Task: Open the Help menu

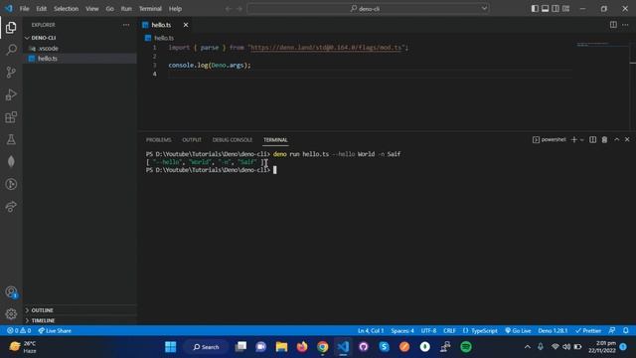Action: [x=175, y=9]
